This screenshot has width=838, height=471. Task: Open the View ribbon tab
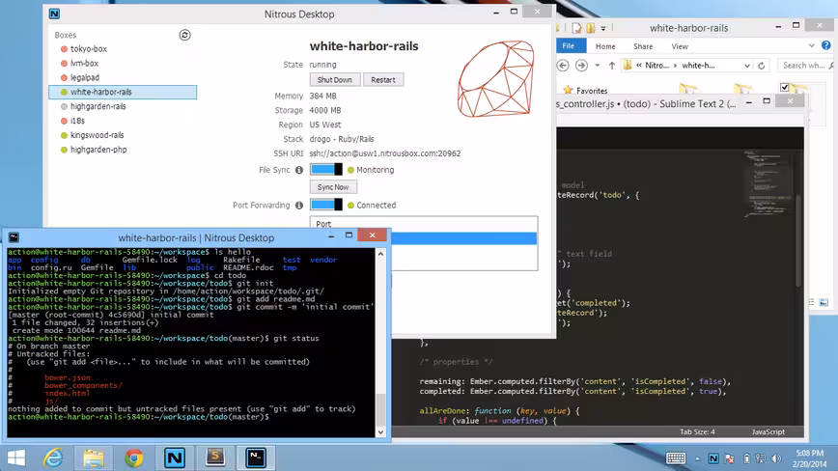tap(680, 46)
